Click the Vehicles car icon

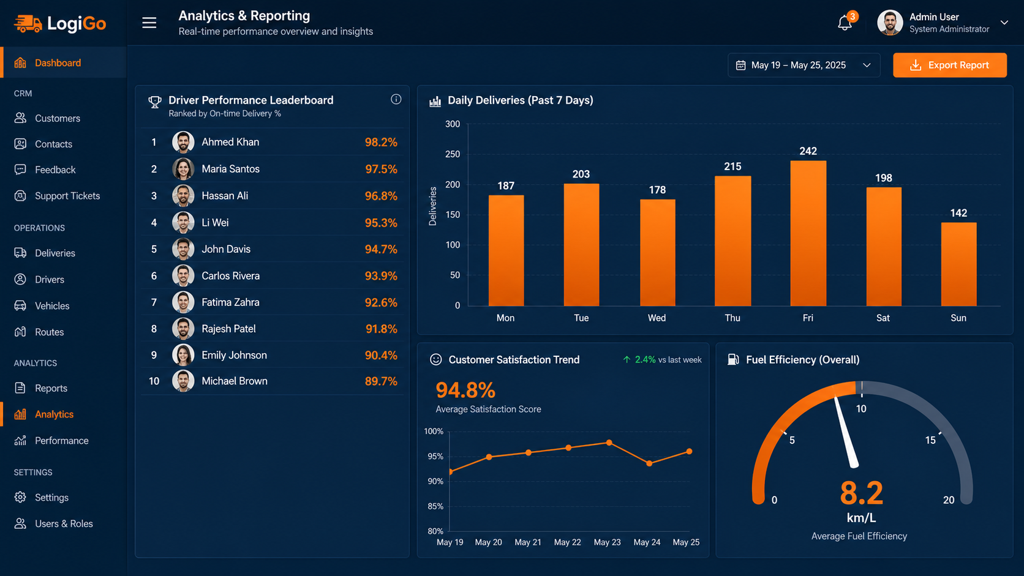(x=20, y=305)
